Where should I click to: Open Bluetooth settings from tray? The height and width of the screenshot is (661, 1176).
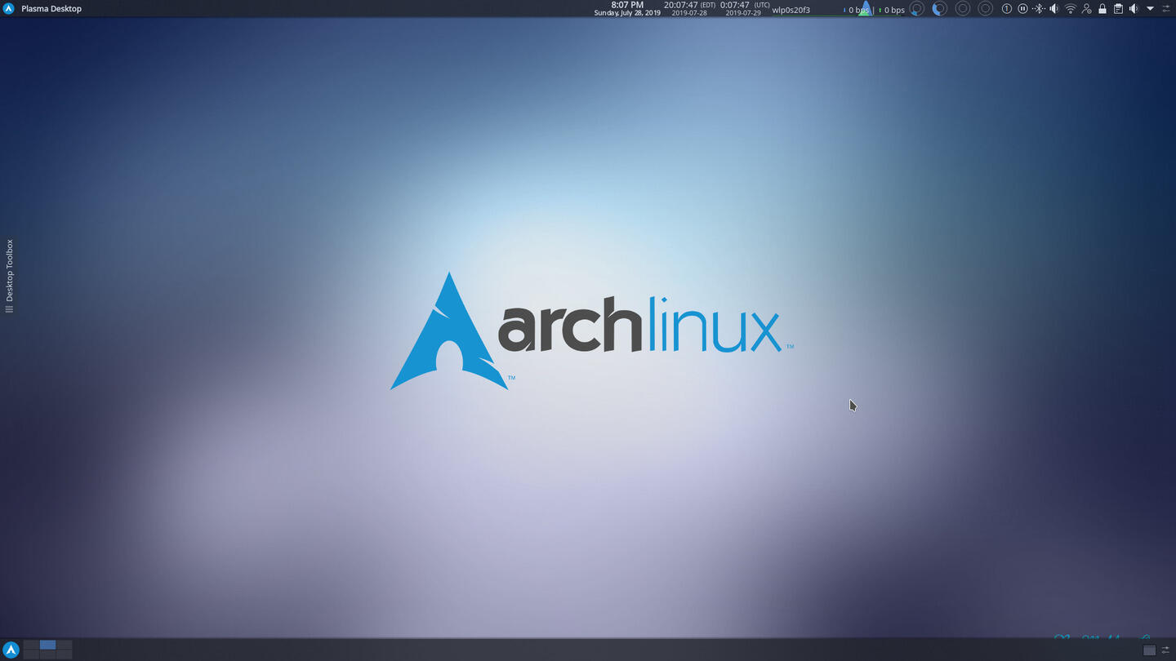pyautogui.click(x=1038, y=9)
